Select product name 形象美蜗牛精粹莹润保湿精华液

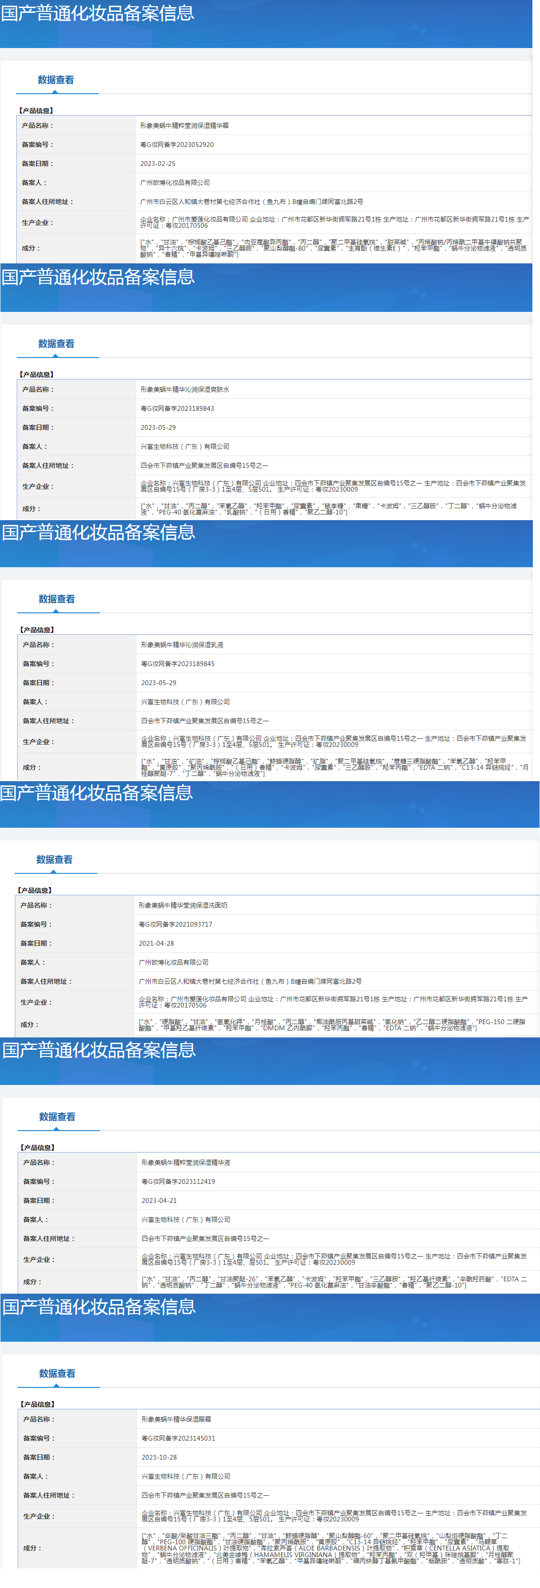point(186,1162)
